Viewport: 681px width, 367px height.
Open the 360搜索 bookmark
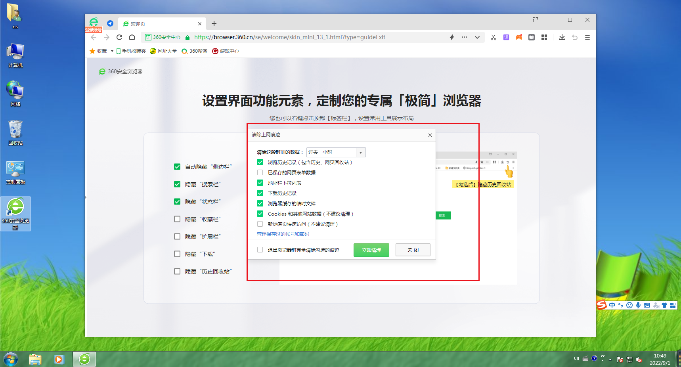(194, 51)
